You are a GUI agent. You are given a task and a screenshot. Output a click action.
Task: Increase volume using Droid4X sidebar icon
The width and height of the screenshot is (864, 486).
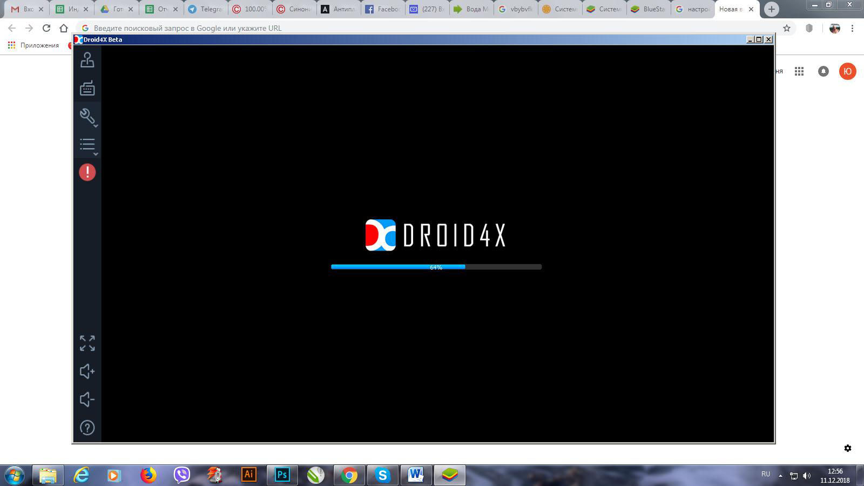[87, 371]
